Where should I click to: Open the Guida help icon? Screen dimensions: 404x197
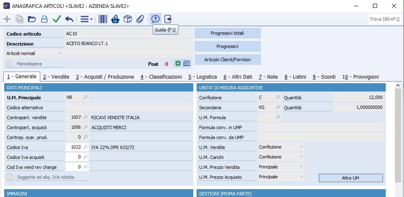click(x=156, y=19)
